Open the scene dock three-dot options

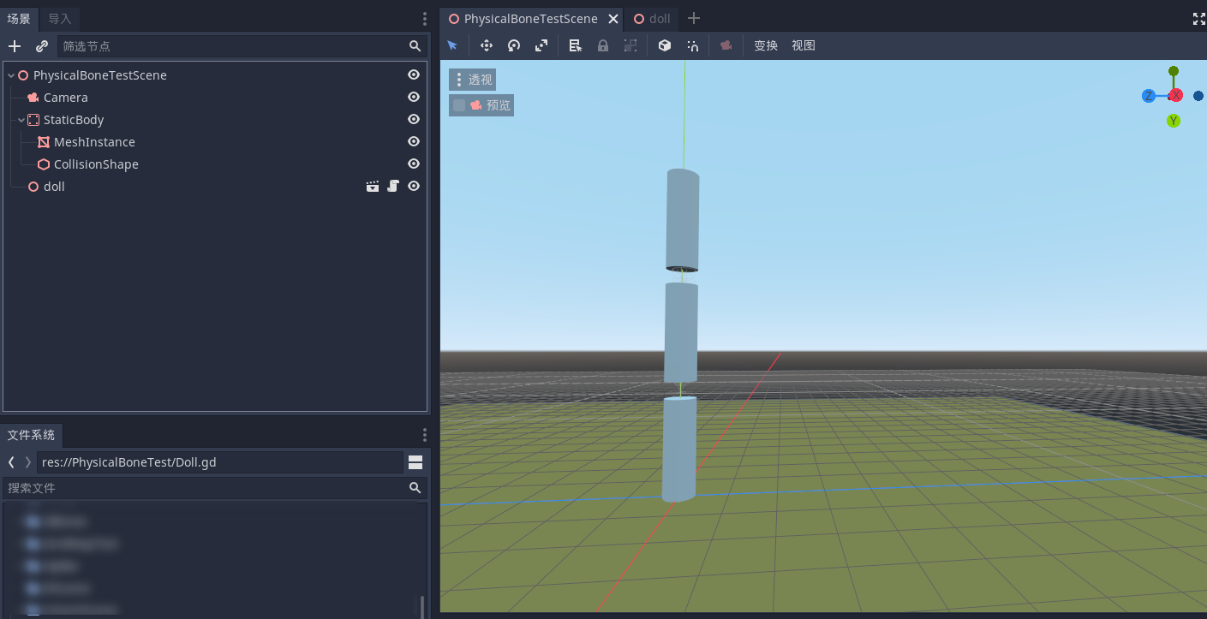point(425,19)
